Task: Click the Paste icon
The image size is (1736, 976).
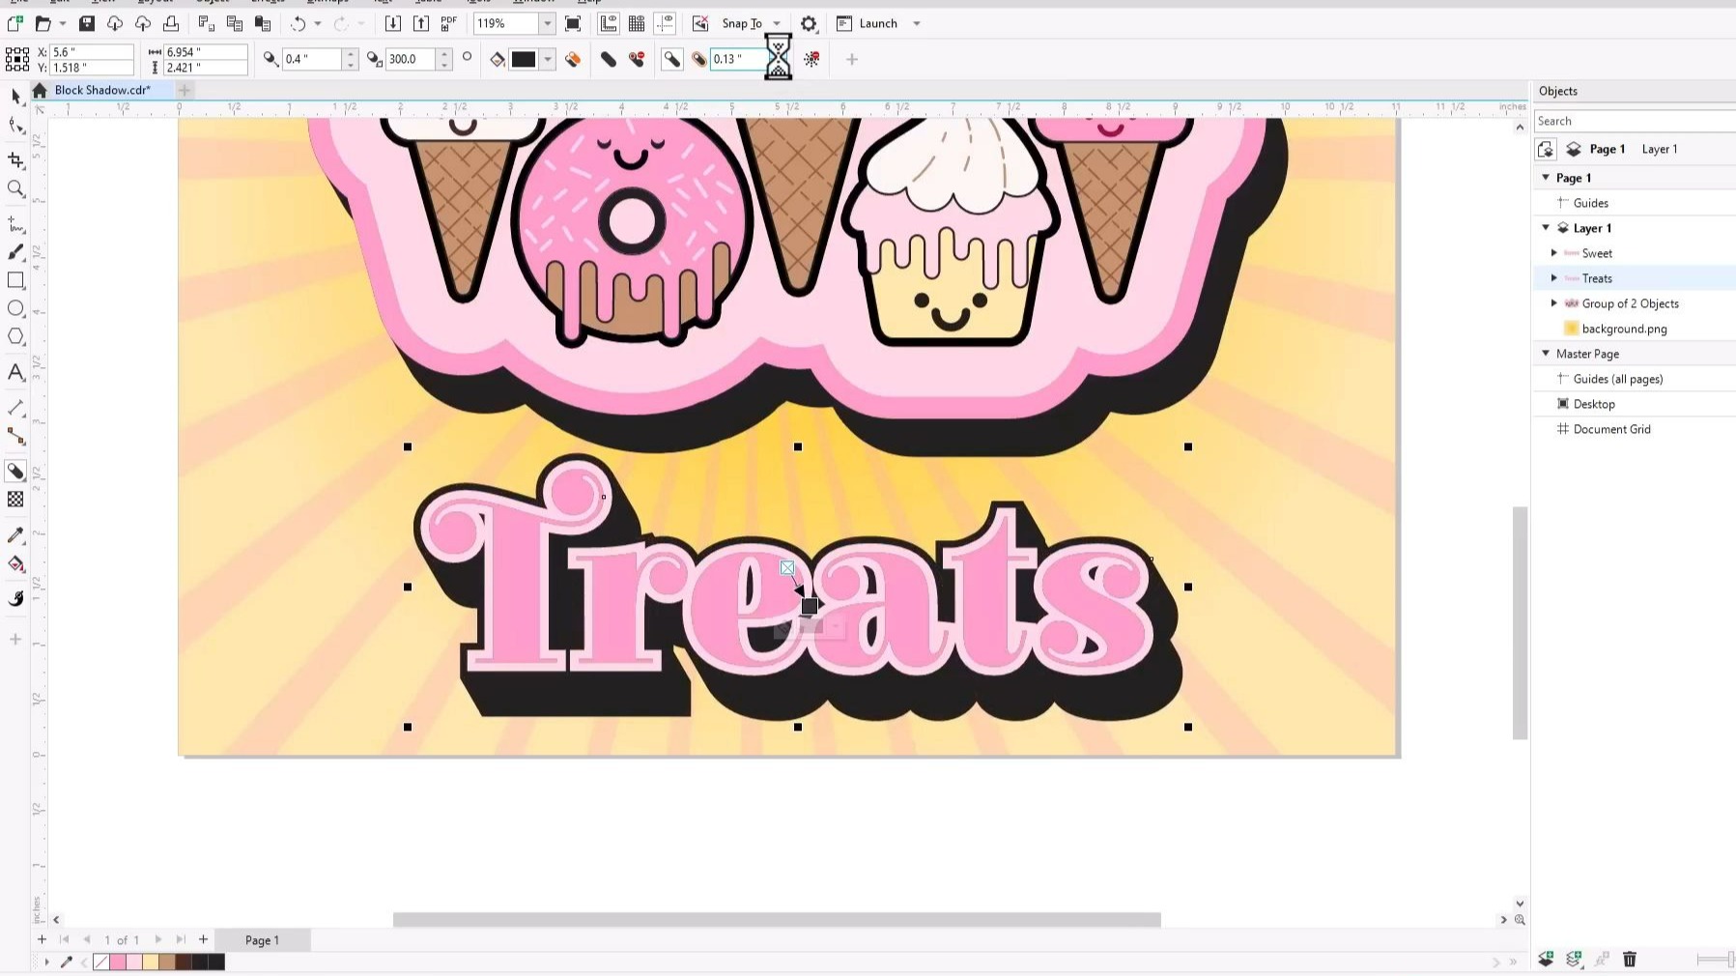Action: point(262,23)
